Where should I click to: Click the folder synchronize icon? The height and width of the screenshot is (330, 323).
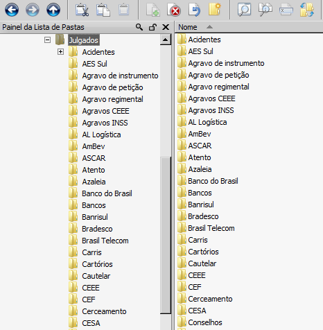(307, 10)
